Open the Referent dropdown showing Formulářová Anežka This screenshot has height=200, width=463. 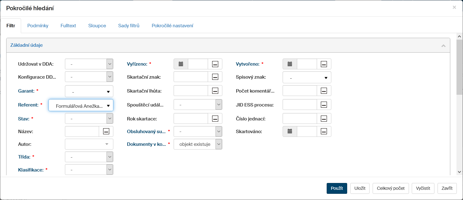coord(81,106)
